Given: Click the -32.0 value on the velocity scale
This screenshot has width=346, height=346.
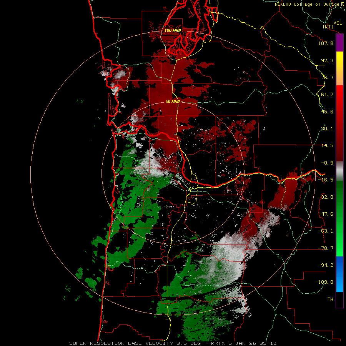Looking at the screenshot, I should click(326, 197).
